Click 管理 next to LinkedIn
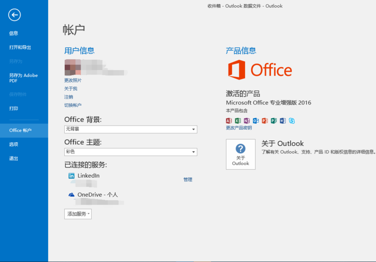 tap(188, 180)
